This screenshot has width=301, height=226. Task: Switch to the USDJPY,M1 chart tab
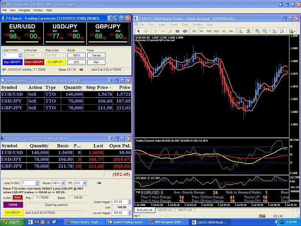[x=165, y=210]
